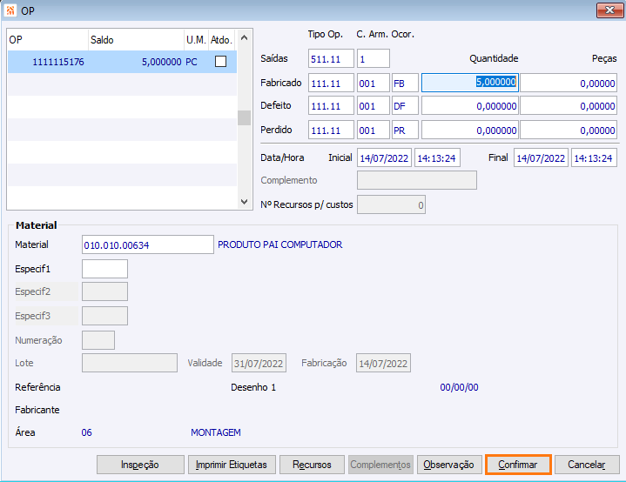Click Defeito Quantidade field
Image resolution: width=626 pixels, height=482 pixels.
[470, 106]
